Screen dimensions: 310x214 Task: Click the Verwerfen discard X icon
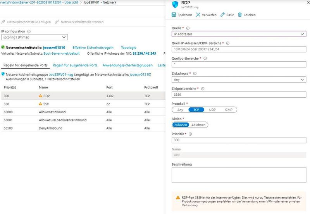coord(198,15)
